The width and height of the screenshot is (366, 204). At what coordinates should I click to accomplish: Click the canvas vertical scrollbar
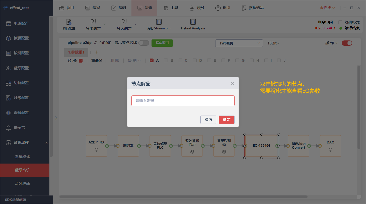click(359, 107)
